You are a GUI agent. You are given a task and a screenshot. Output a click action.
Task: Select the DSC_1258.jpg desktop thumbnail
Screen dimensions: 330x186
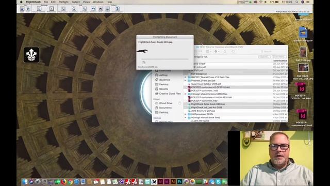[303, 52]
